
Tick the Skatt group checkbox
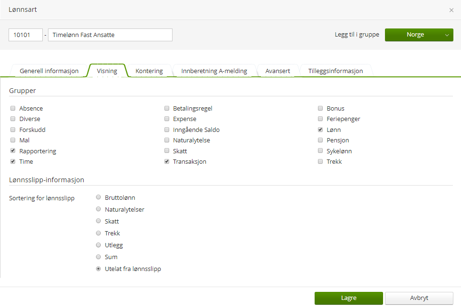tap(167, 151)
